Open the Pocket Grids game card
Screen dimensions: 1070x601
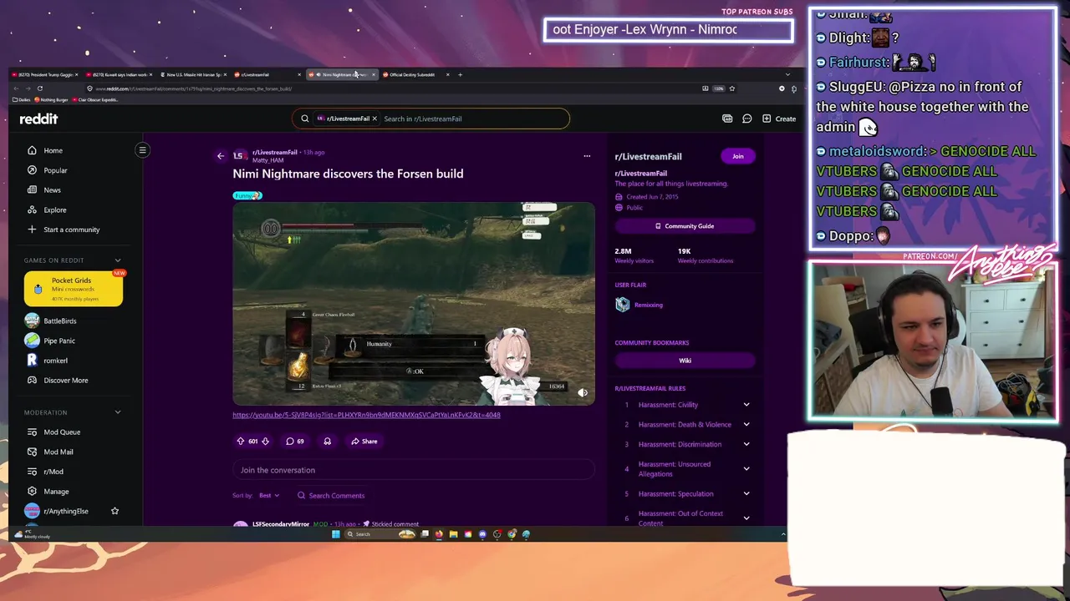pyautogui.click(x=74, y=289)
